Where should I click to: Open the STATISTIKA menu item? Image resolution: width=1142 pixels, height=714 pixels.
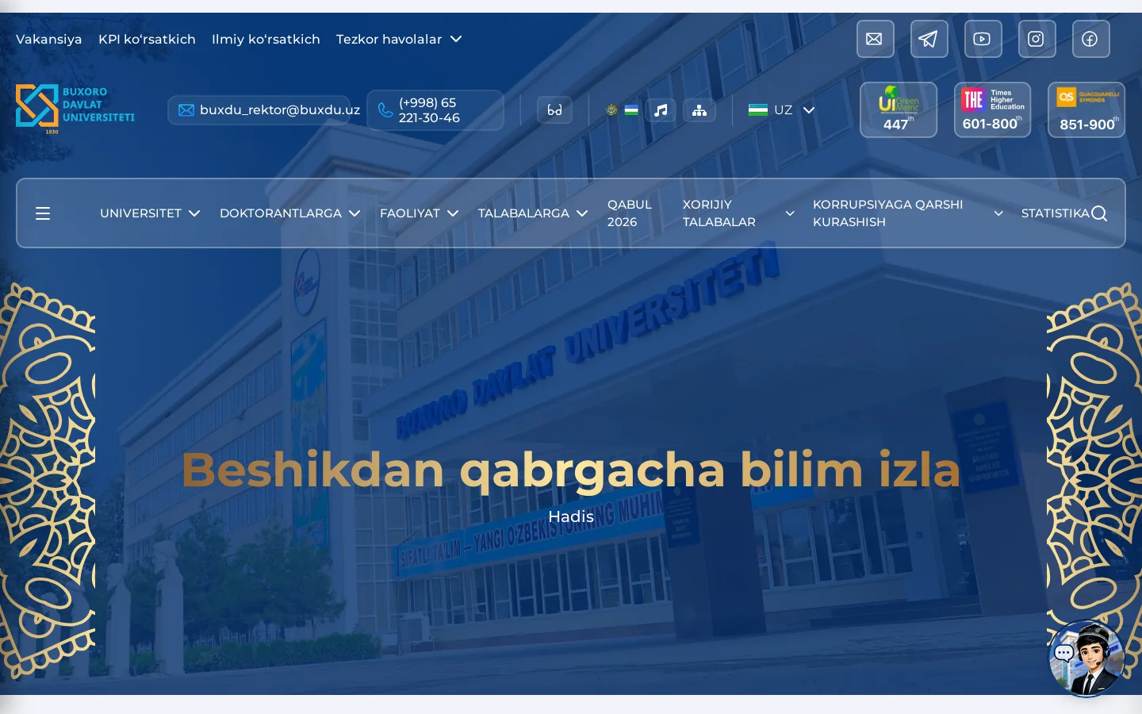[x=1055, y=213]
